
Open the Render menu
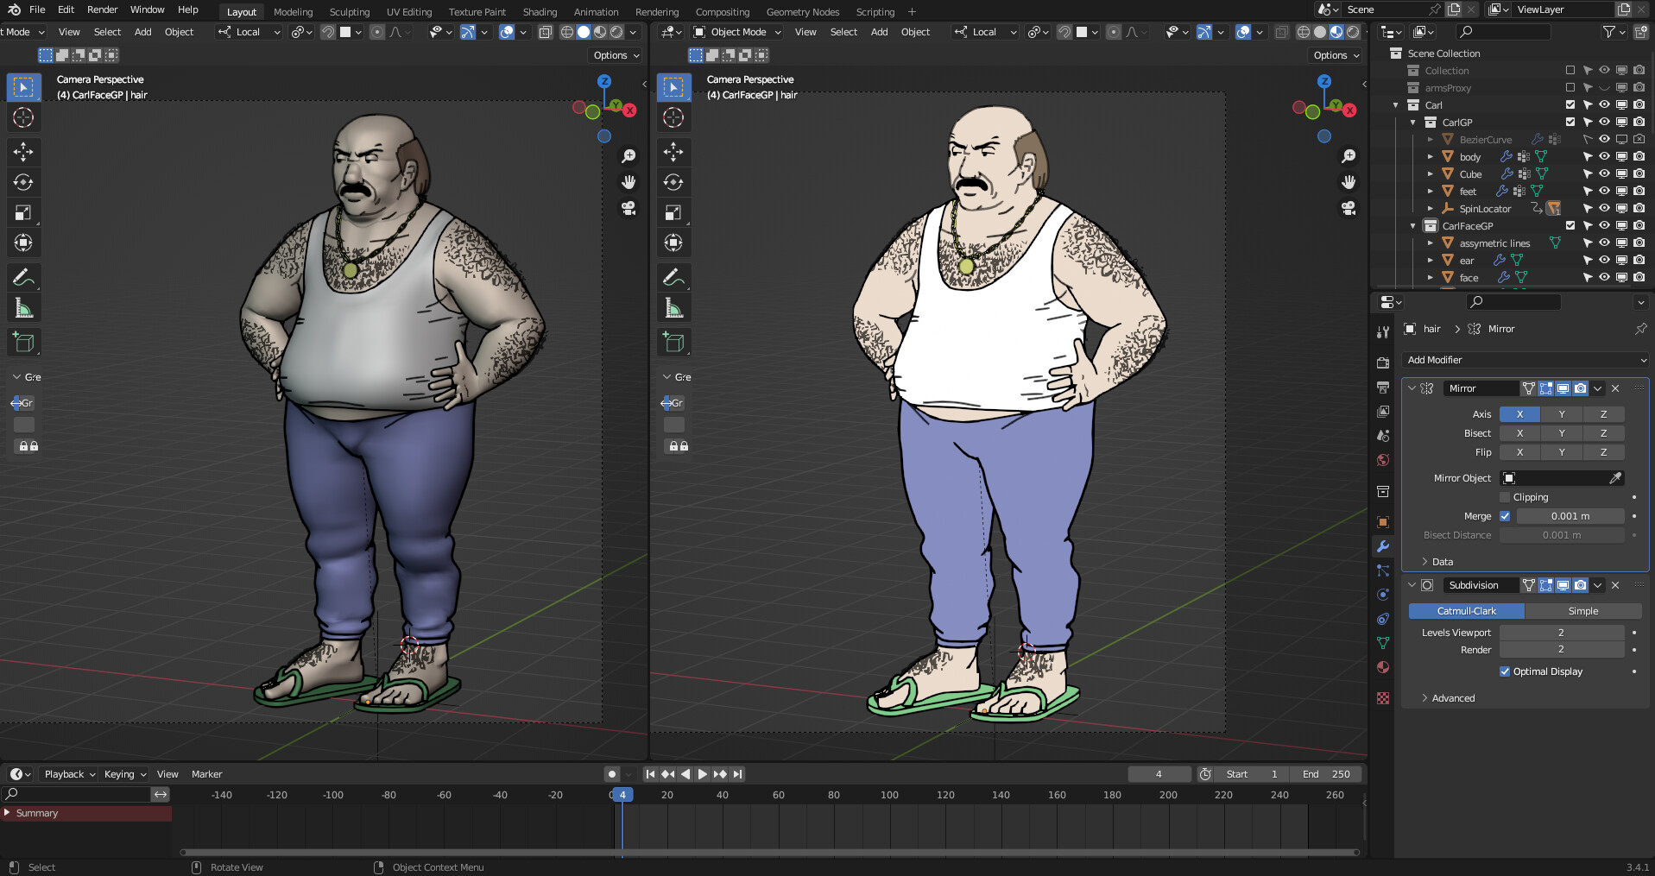[102, 9]
